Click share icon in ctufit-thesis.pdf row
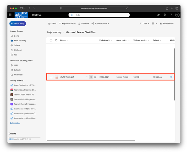This screenshot has height=153, width=188. [91, 77]
